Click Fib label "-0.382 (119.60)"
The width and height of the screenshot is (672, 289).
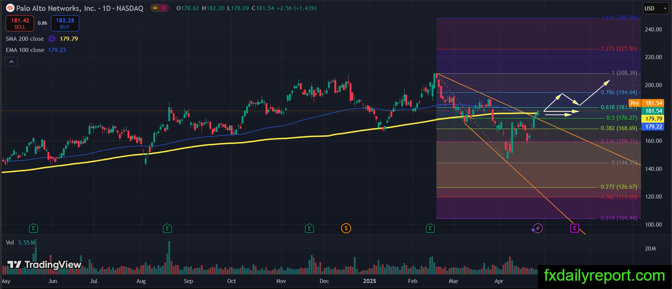tap(618, 197)
